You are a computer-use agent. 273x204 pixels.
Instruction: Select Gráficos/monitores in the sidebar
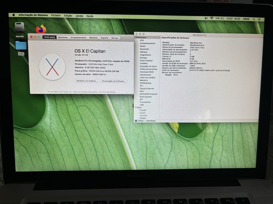coord(148,69)
